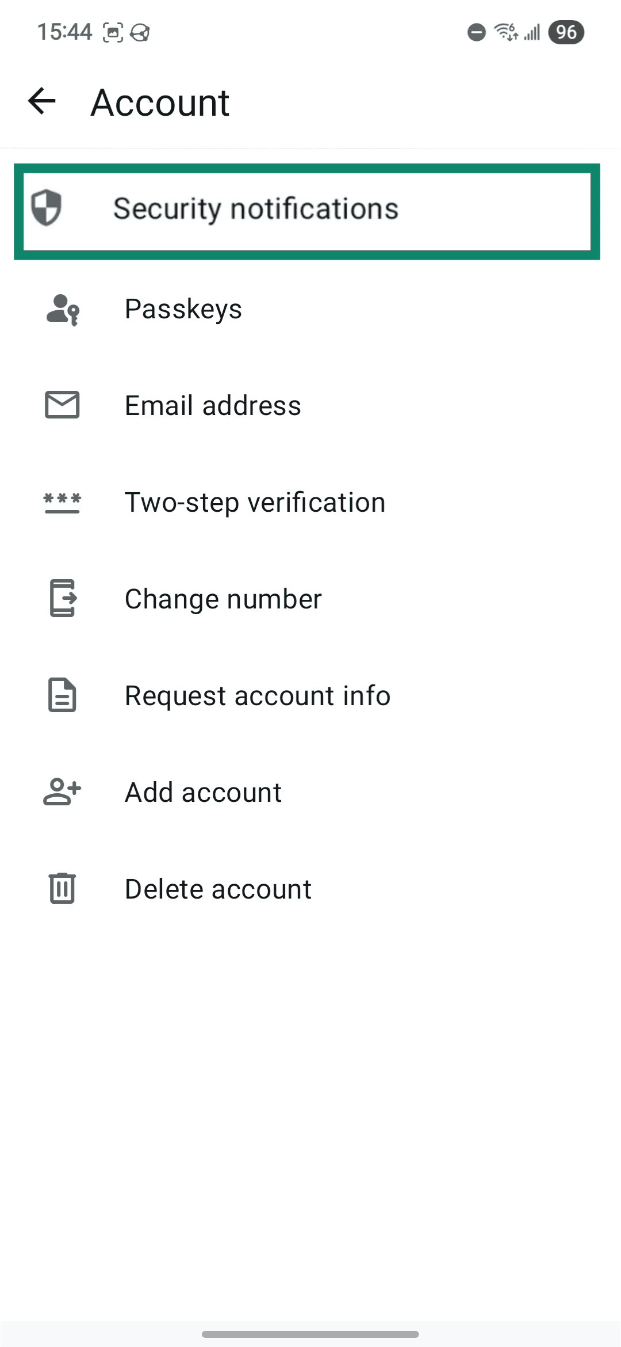
Task: Click the Delete account trash icon
Action: (x=61, y=889)
